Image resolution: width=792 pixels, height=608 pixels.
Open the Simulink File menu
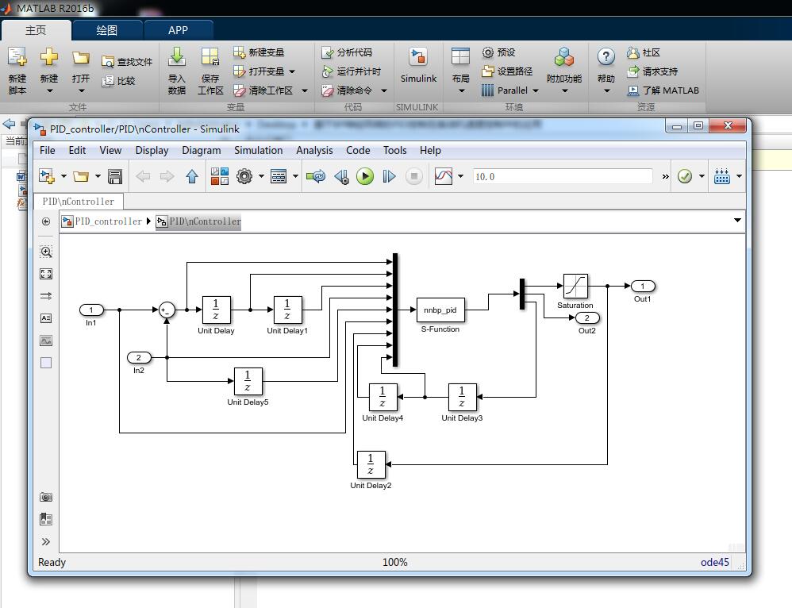tap(47, 150)
